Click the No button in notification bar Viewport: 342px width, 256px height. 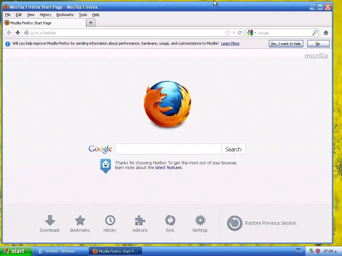[318, 44]
